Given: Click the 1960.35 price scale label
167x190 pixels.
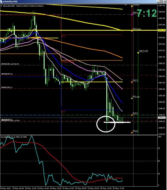Looking at the screenshot, I should (x=162, y=76).
